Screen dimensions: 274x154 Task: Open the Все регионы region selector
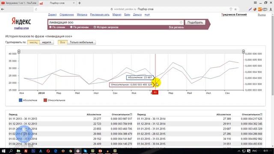[x=176, y=27]
